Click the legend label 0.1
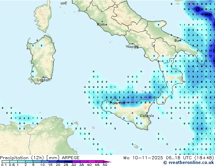Screen dimensions: 215x166 4,165
